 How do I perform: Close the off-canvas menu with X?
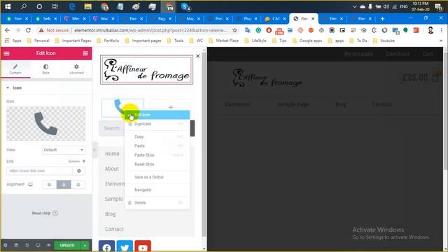pyautogui.click(x=197, y=56)
